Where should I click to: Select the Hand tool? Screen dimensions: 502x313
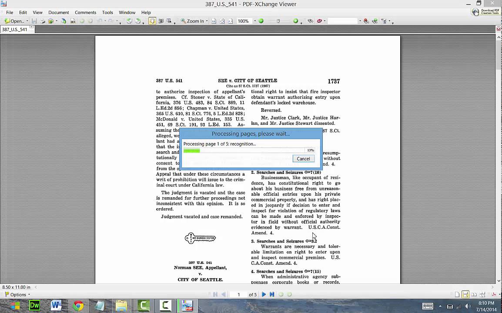click(x=152, y=21)
